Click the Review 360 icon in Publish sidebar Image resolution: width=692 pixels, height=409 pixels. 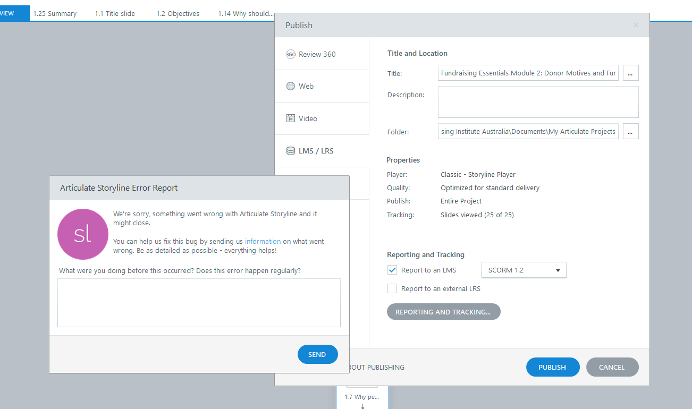point(291,54)
